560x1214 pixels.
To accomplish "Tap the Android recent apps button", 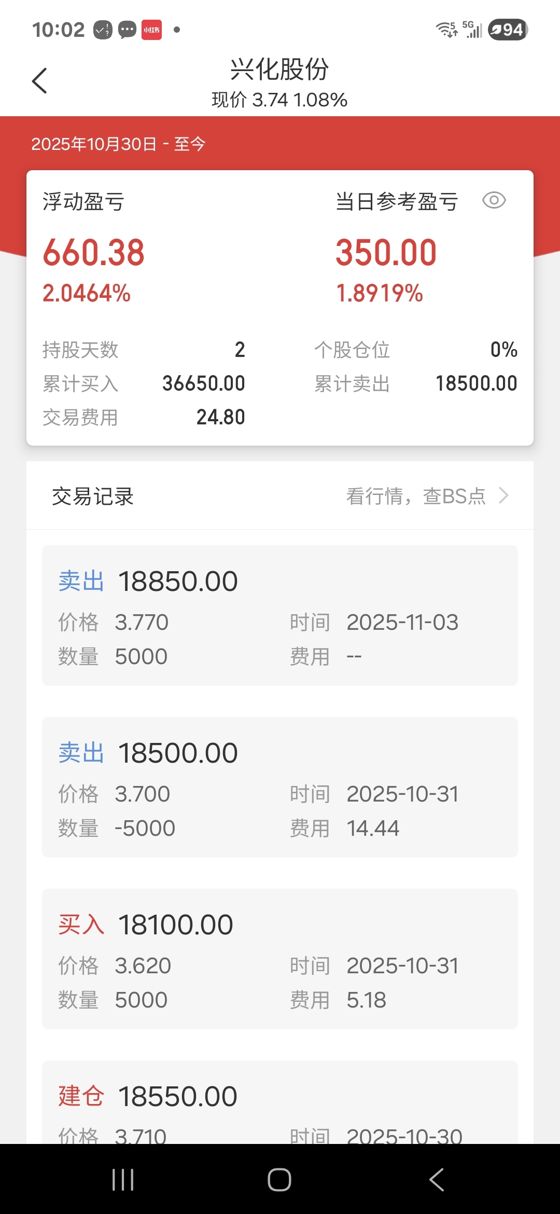I will (123, 1179).
